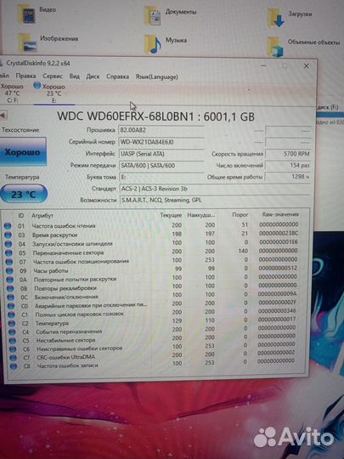The height and width of the screenshot is (459, 344).
Task: Click status dot for attribute 0B
Action: 10,288
